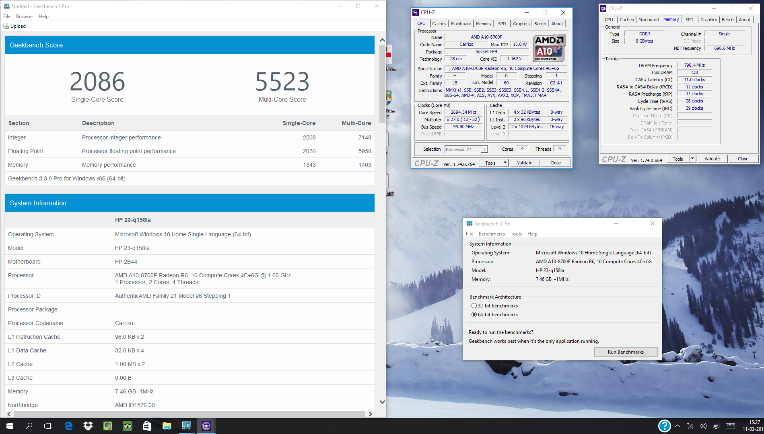Image resolution: width=764 pixels, height=434 pixels.
Task: Switch to Geekbench taskbar icon
Action: pyautogui.click(x=187, y=426)
